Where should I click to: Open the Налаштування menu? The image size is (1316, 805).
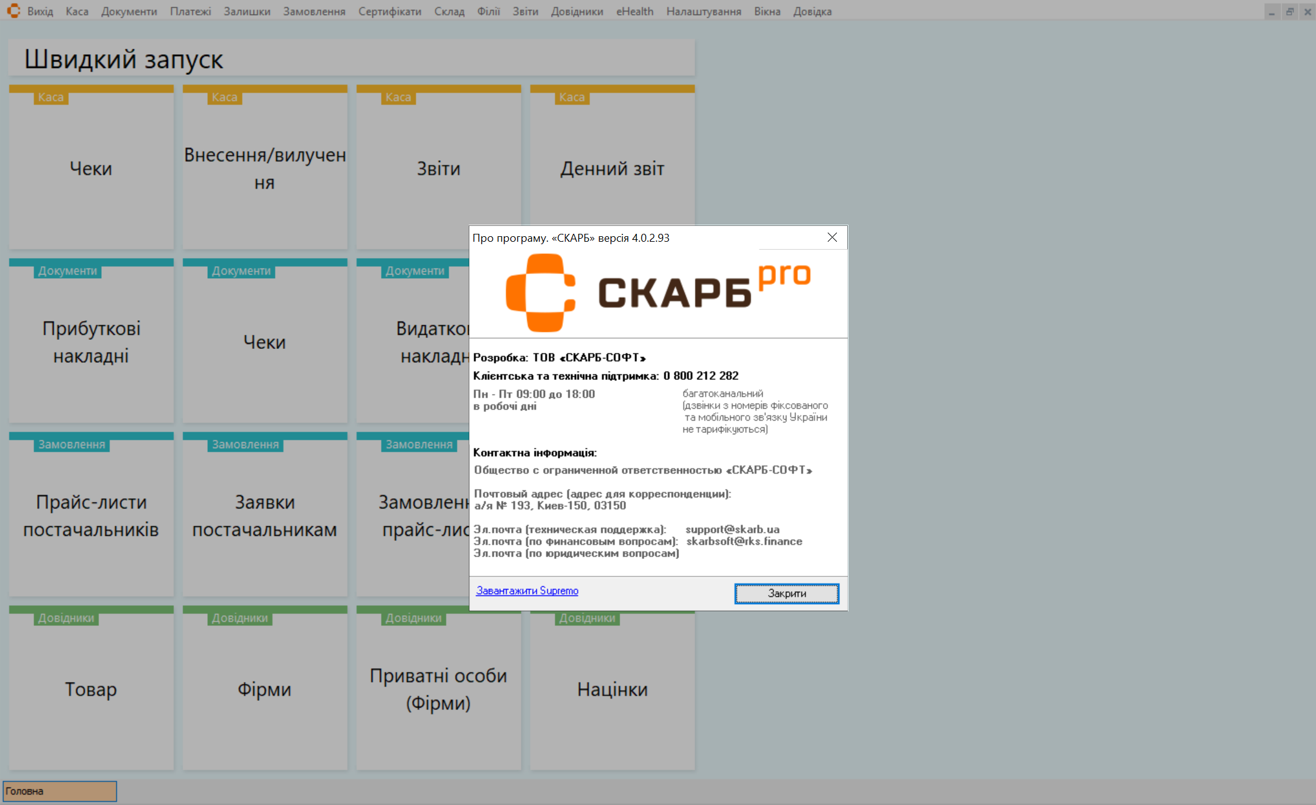click(x=703, y=12)
